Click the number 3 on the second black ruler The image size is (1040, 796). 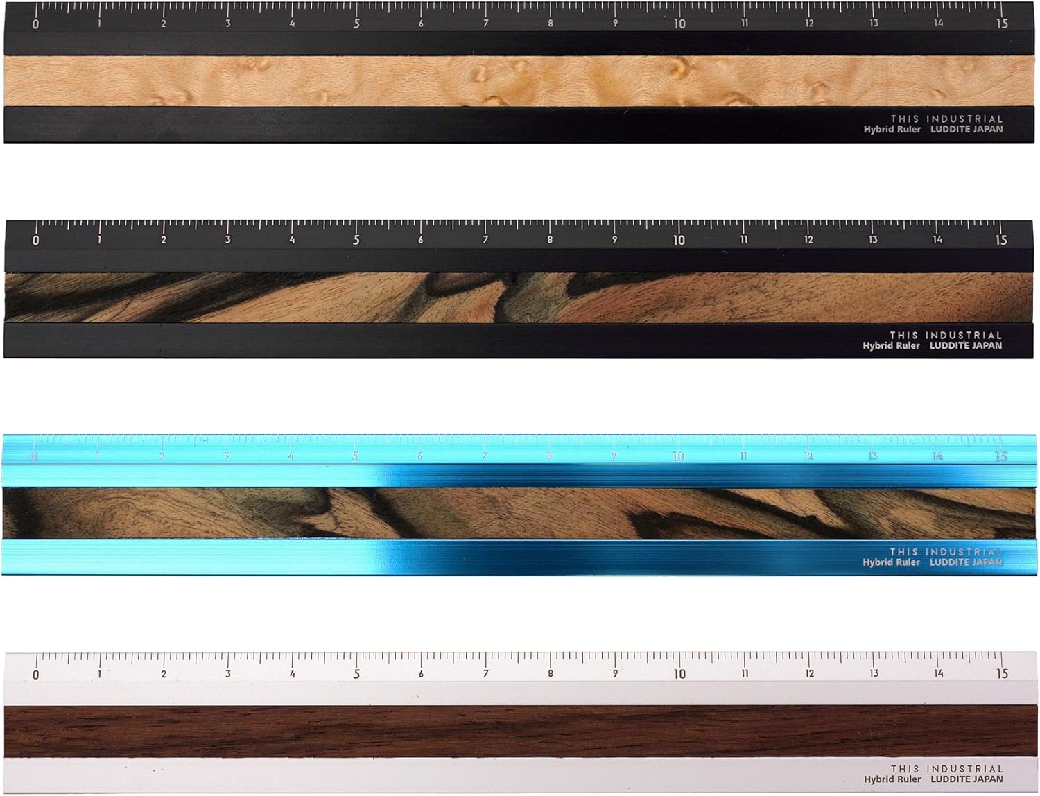coord(227,240)
